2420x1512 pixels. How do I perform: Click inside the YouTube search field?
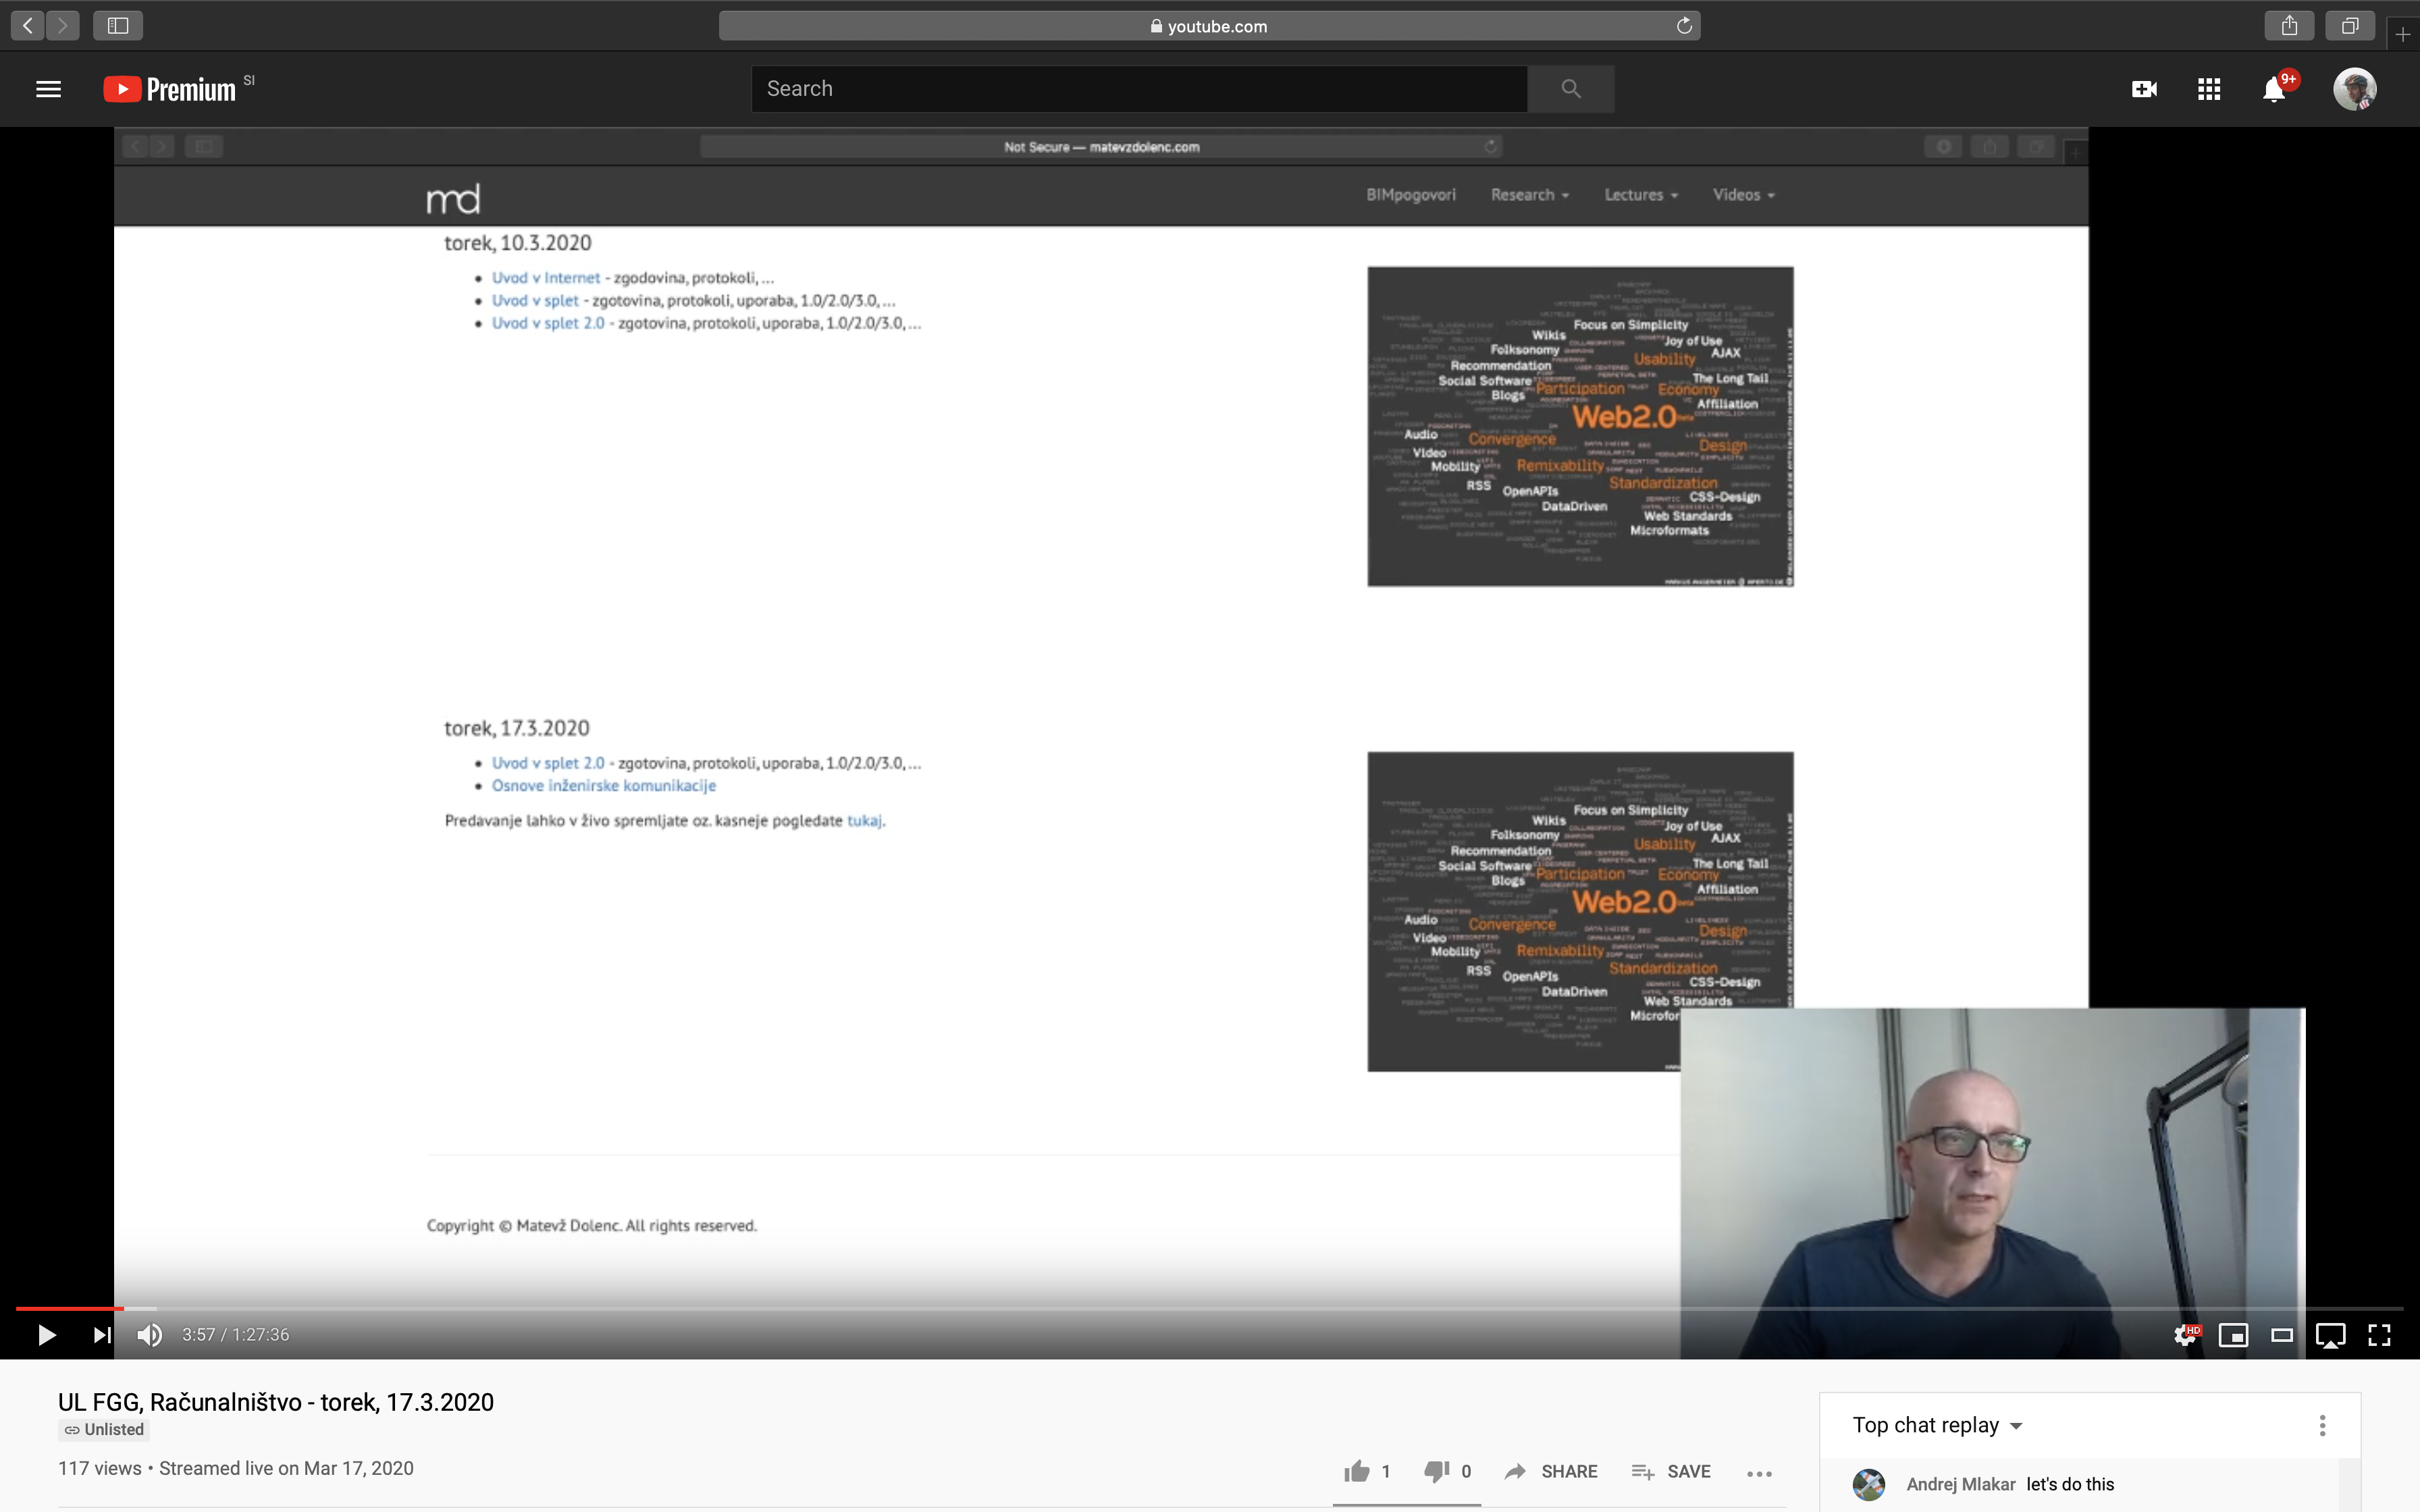click(x=1139, y=89)
